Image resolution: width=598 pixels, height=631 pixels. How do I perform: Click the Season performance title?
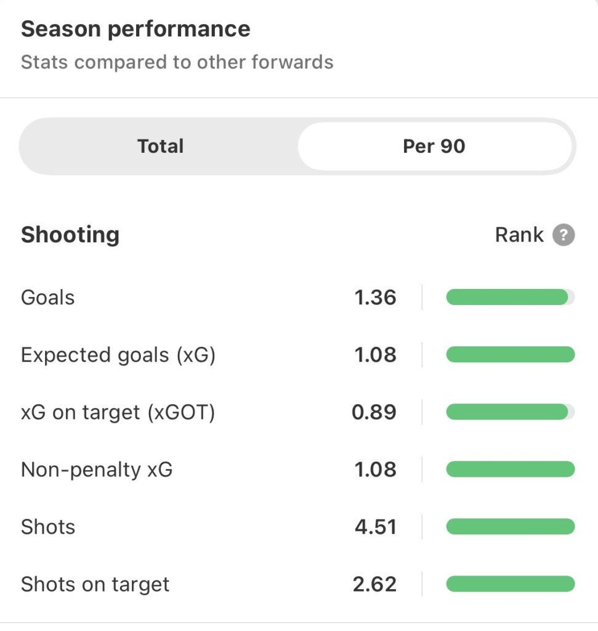(135, 29)
